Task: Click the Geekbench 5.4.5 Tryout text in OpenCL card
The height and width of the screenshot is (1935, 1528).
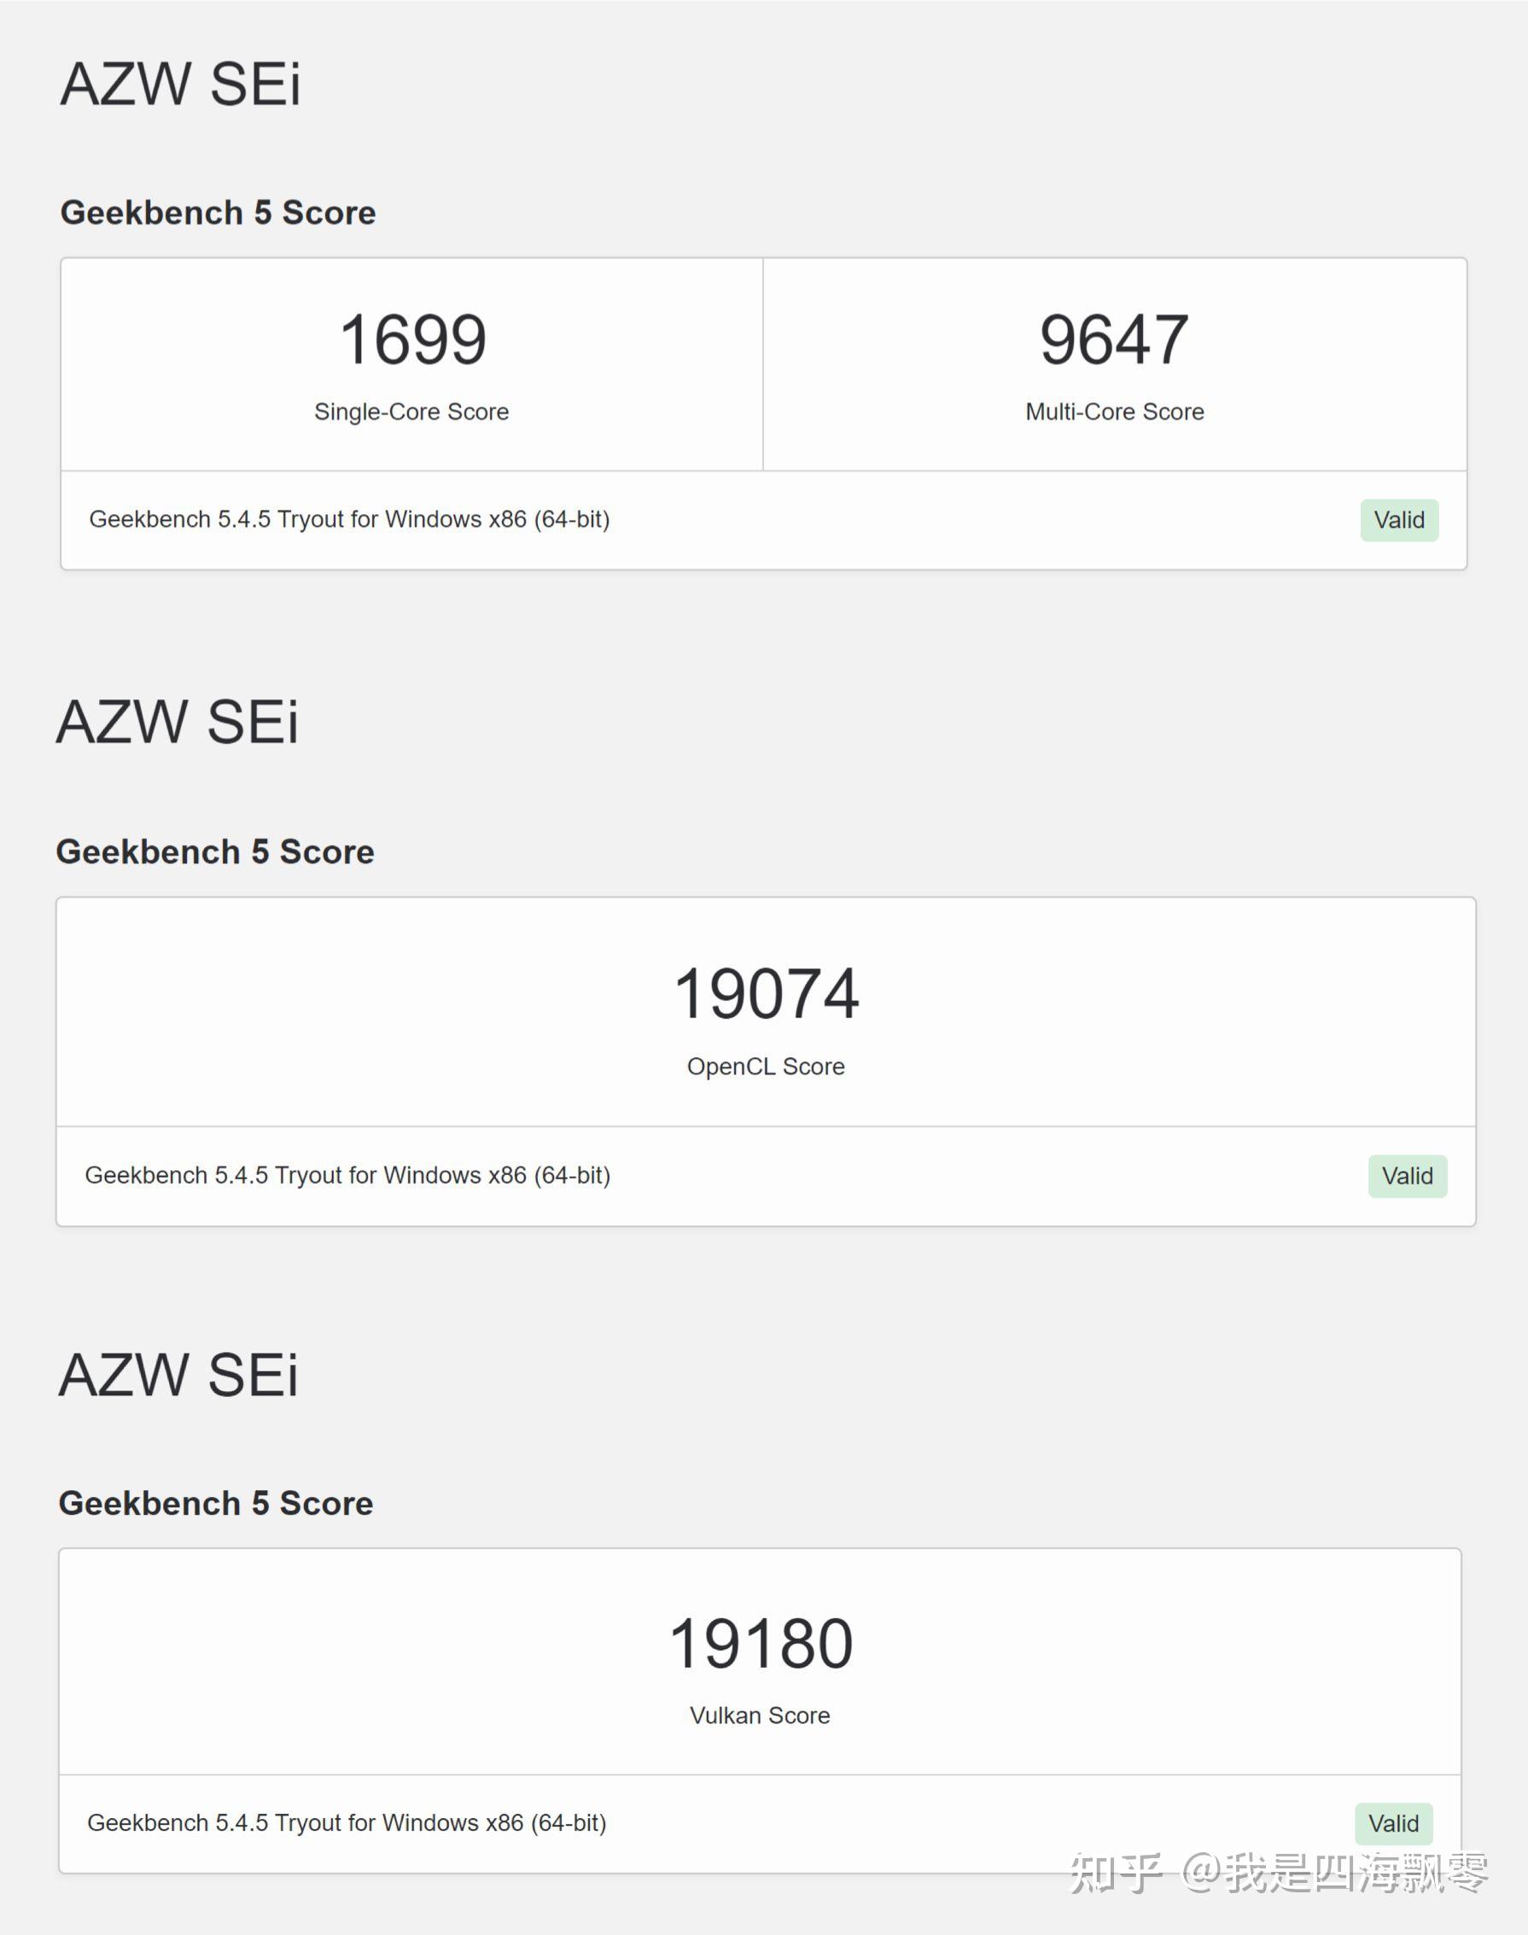Action: pyautogui.click(x=347, y=1175)
